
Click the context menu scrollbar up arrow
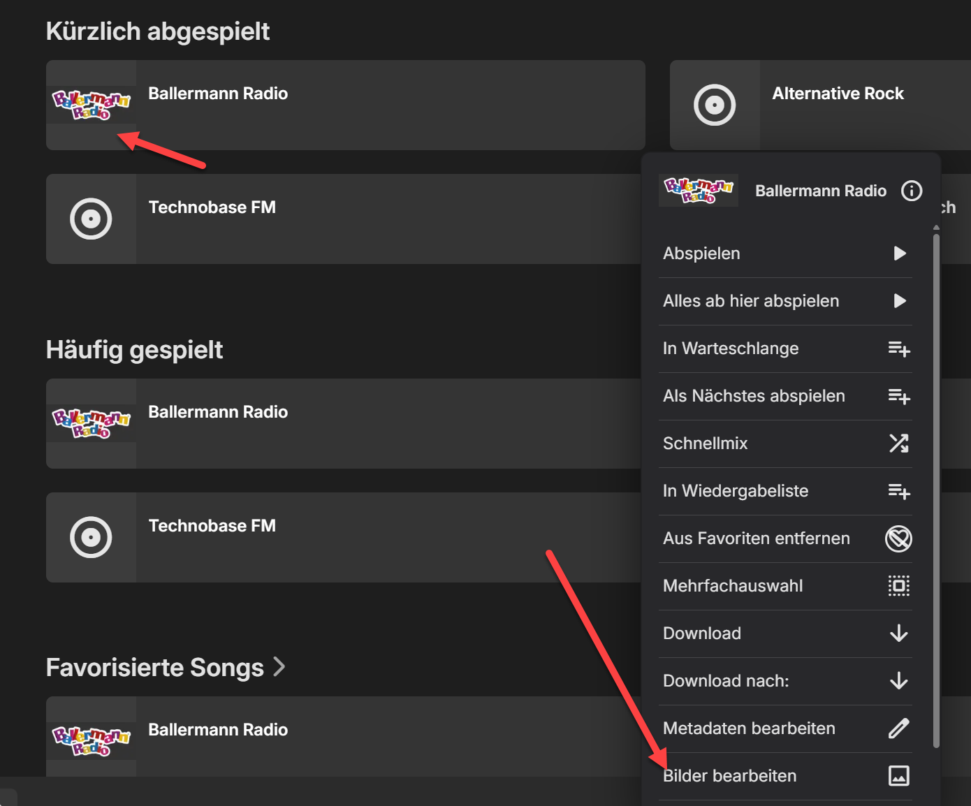coord(936,228)
